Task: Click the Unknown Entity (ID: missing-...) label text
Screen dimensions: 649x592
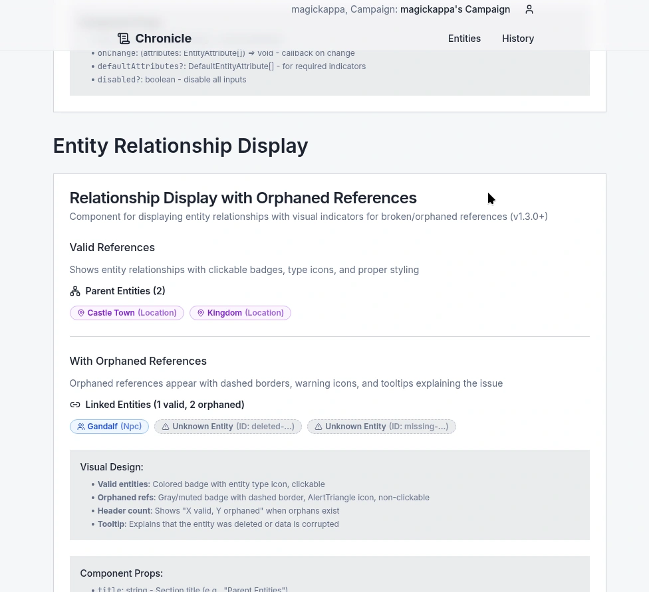Action: (x=386, y=427)
